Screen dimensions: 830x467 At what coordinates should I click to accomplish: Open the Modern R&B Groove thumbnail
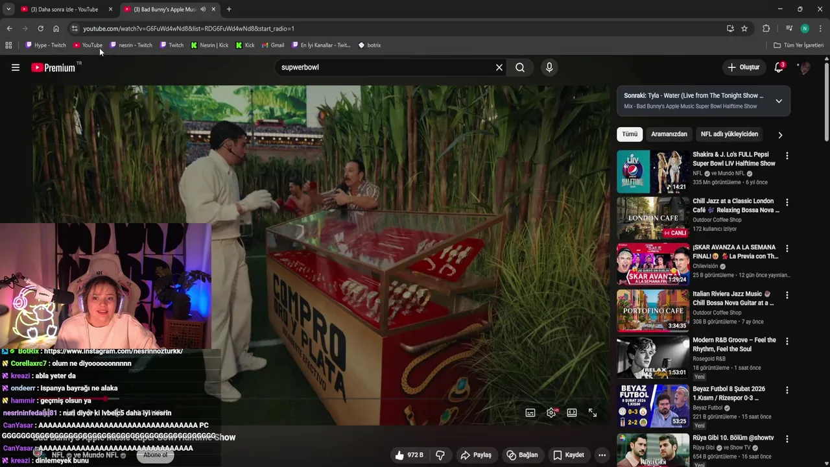tap(653, 357)
